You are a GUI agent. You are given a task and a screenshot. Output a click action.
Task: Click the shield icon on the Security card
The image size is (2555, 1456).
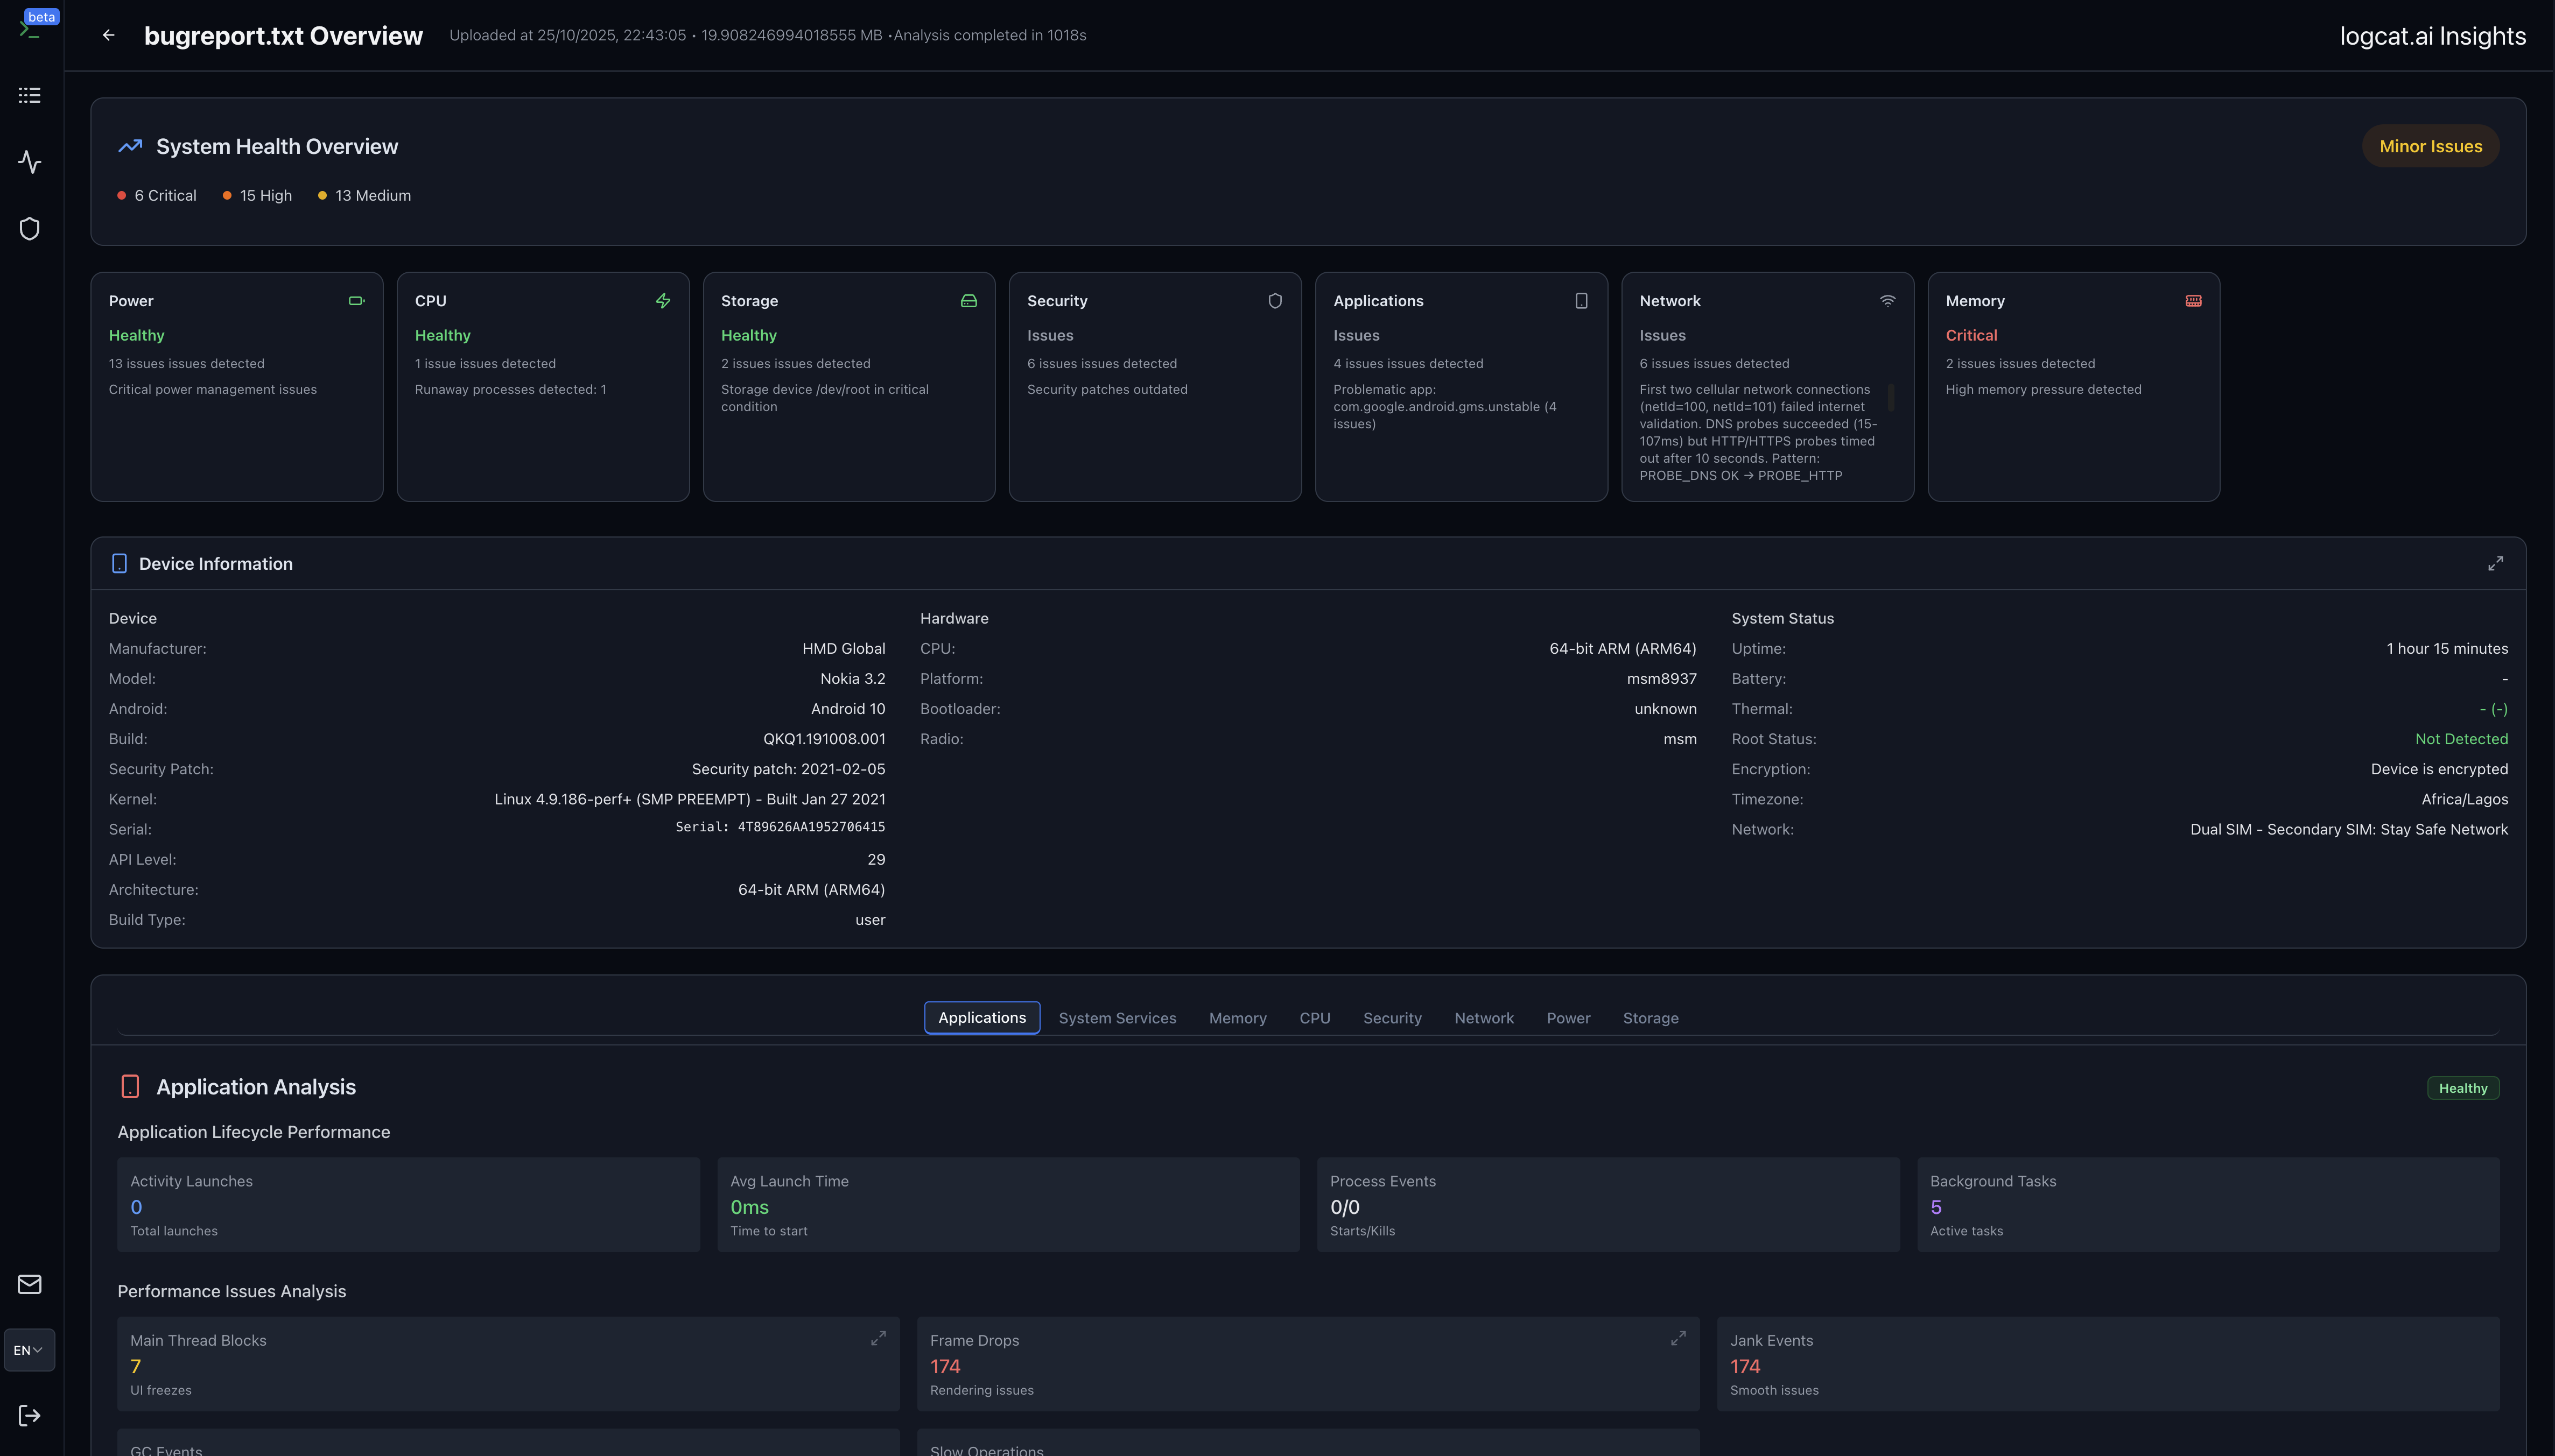(x=1274, y=300)
